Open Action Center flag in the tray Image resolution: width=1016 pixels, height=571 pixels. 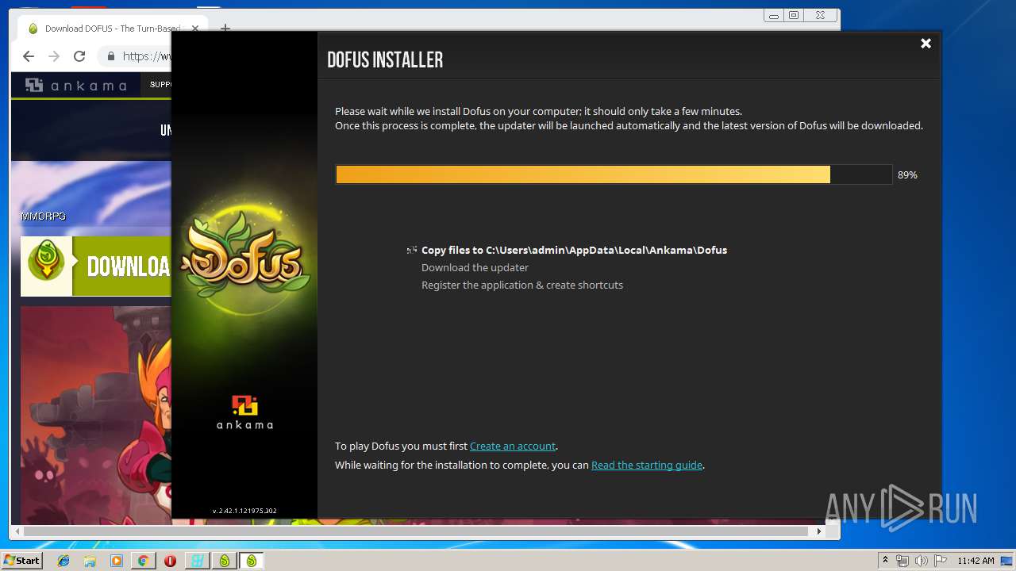click(939, 561)
